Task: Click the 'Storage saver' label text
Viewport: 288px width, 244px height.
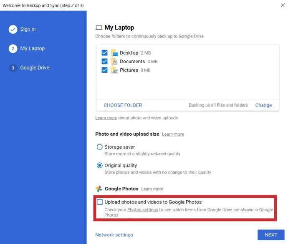Action: coord(119,147)
